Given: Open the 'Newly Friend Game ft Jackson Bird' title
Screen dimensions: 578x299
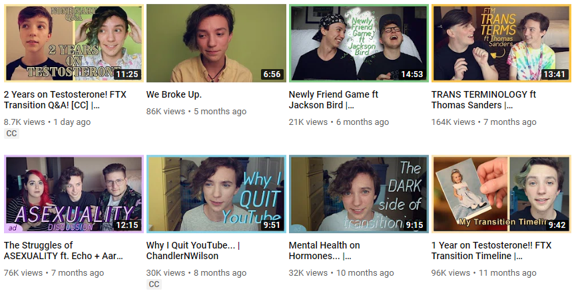Looking at the screenshot, I should point(333,100).
